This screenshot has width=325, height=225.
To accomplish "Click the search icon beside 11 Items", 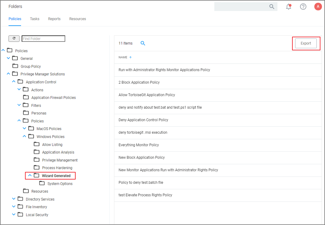I will [143, 43].
